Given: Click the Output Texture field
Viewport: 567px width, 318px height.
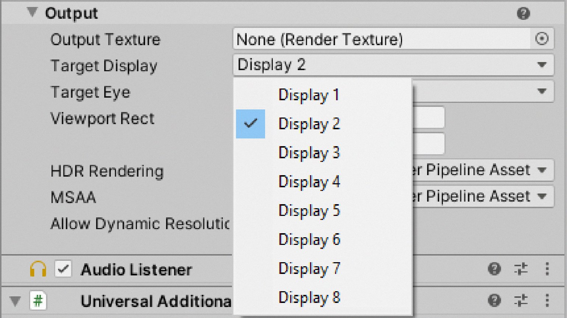Looking at the screenshot, I should pyautogui.click(x=381, y=39).
